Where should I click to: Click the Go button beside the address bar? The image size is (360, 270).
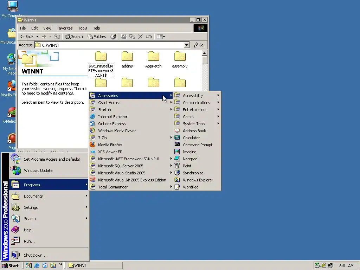tap(199, 45)
